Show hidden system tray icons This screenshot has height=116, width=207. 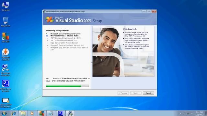[180, 113]
